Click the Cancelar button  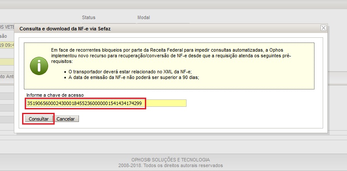tap(66, 119)
